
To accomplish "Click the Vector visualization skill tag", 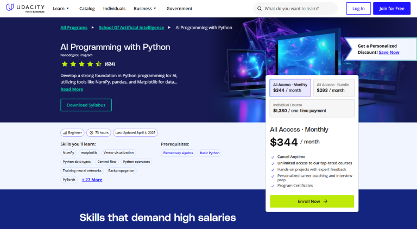I will pyautogui.click(x=118, y=152).
